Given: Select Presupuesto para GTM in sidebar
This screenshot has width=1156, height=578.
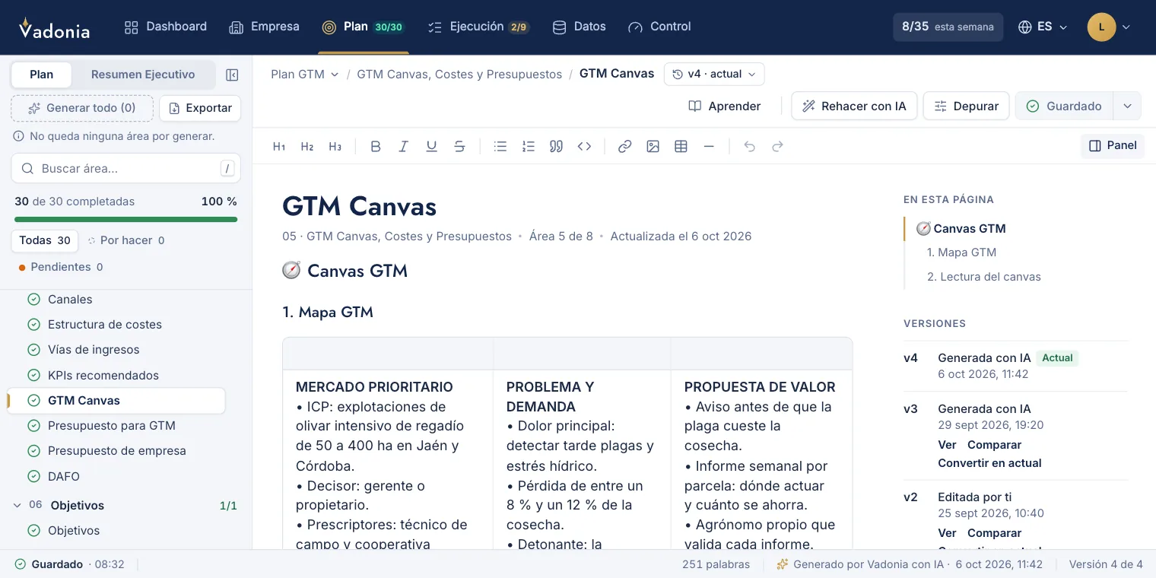Looking at the screenshot, I should tap(116, 426).
